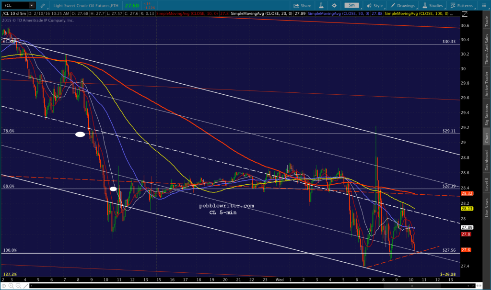Image resolution: width=491 pixels, height=290 pixels.
Task: Click the 'H: 27.7' high value
Action: pyautogui.click(x=97, y=14)
